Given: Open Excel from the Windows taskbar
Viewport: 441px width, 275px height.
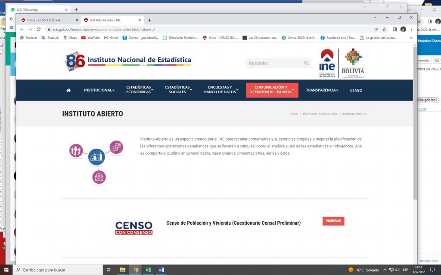Looking at the screenshot, I should [148, 270].
